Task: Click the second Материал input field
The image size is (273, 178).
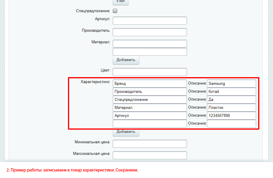Action: (x=150, y=52)
